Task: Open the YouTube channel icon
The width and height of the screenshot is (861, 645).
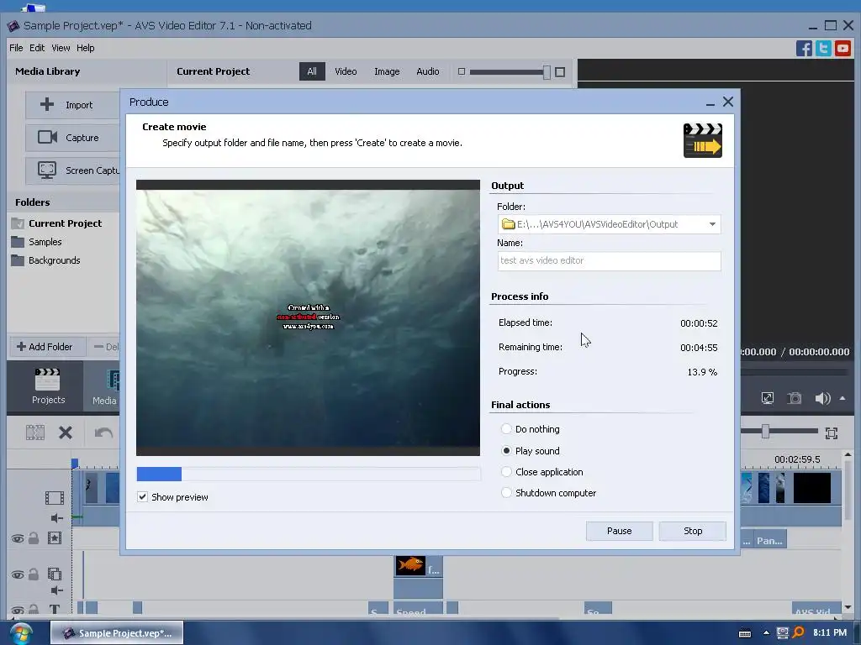Action: click(x=843, y=48)
